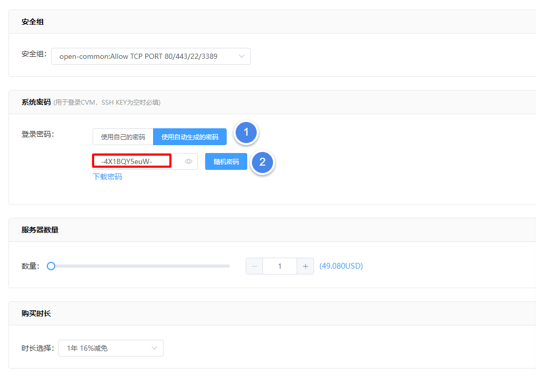The width and height of the screenshot is (536, 377).
Task: Click the blue circle marker numbered 1
Action: (x=246, y=133)
